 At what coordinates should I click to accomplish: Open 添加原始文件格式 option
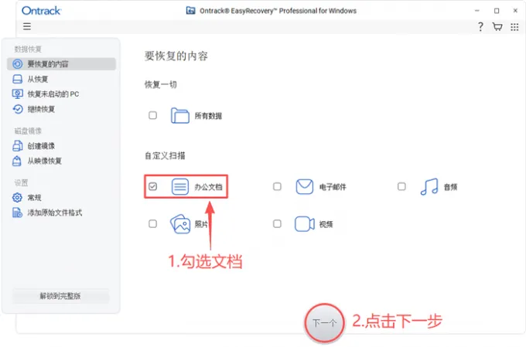click(x=61, y=213)
